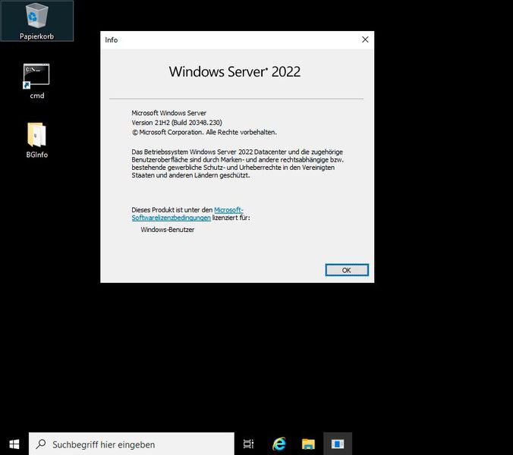This screenshot has height=455, width=513.
Task: Click the Microsoft Corporation copyright line
Action: (204, 133)
